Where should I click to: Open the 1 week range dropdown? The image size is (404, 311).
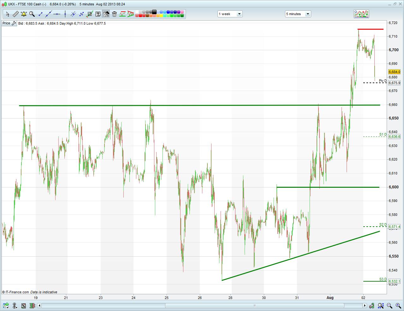point(230,14)
